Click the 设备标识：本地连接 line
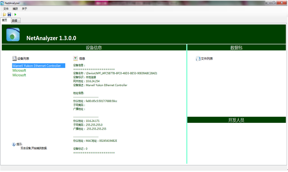Image resolution: width=288 pixels, height=172 pixels. 85,77
